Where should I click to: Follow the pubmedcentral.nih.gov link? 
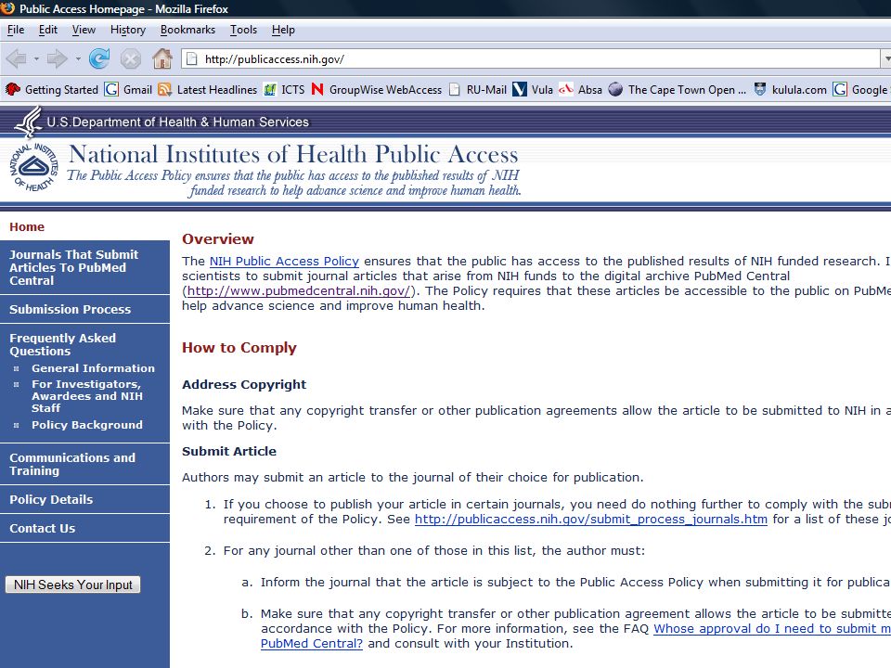point(298,290)
